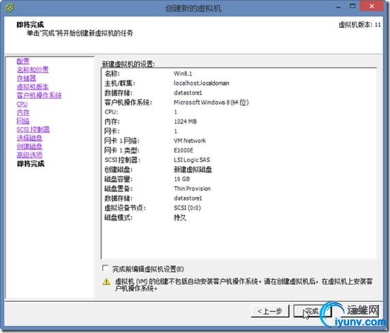Open the SCSI 控制器 step link

click(x=33, y=129)
